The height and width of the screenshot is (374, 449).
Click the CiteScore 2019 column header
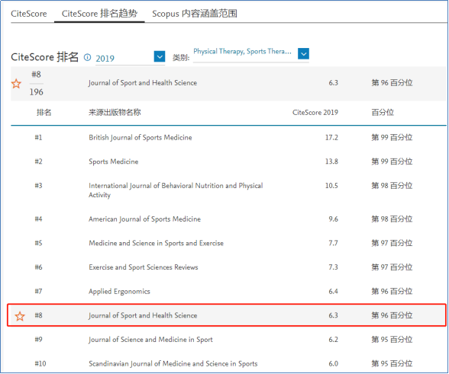coord(315,112)
